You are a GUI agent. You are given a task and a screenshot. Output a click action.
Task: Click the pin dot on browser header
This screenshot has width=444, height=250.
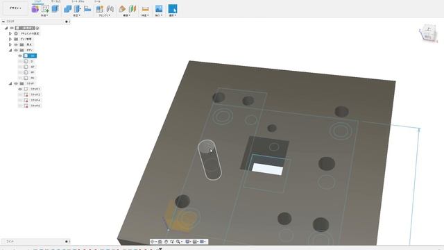[67, 22]
